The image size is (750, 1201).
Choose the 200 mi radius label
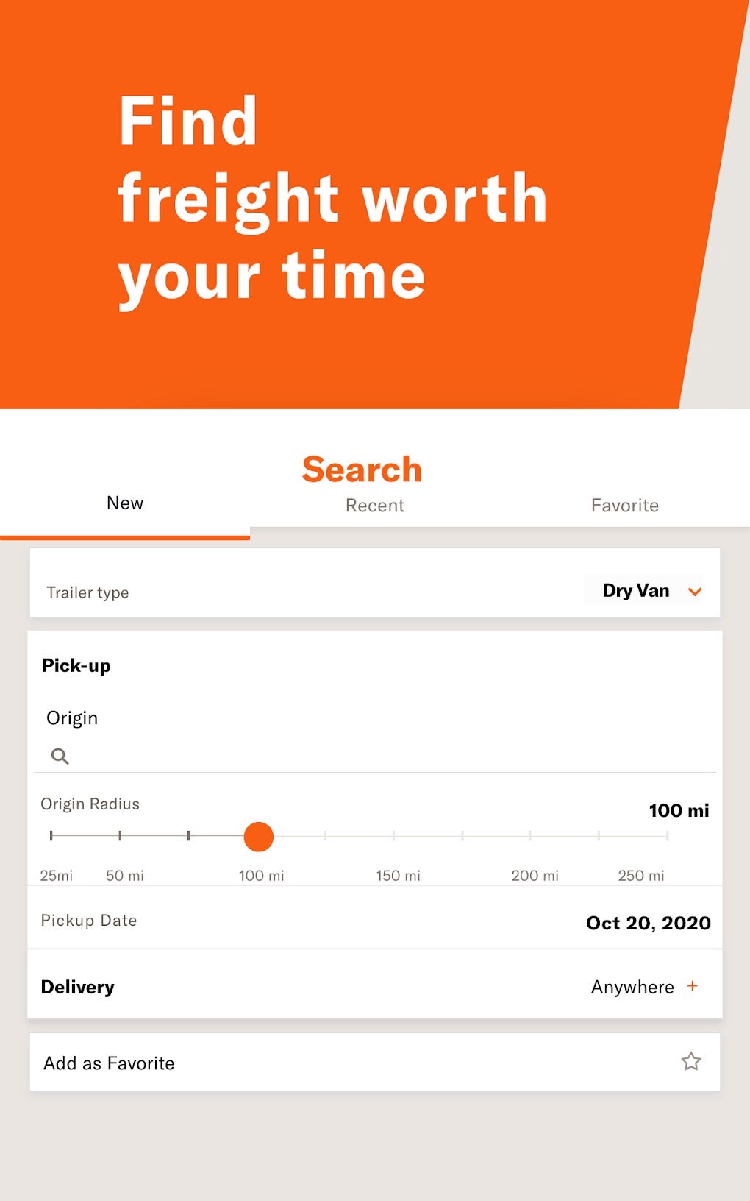(535, 876)
